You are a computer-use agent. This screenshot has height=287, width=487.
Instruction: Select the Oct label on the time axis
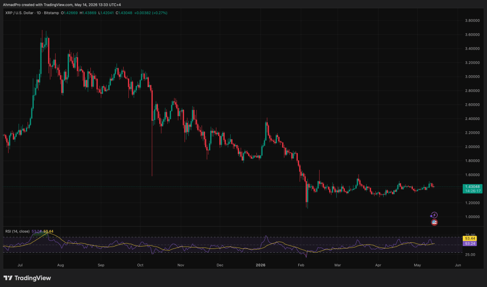coord(140,265)
